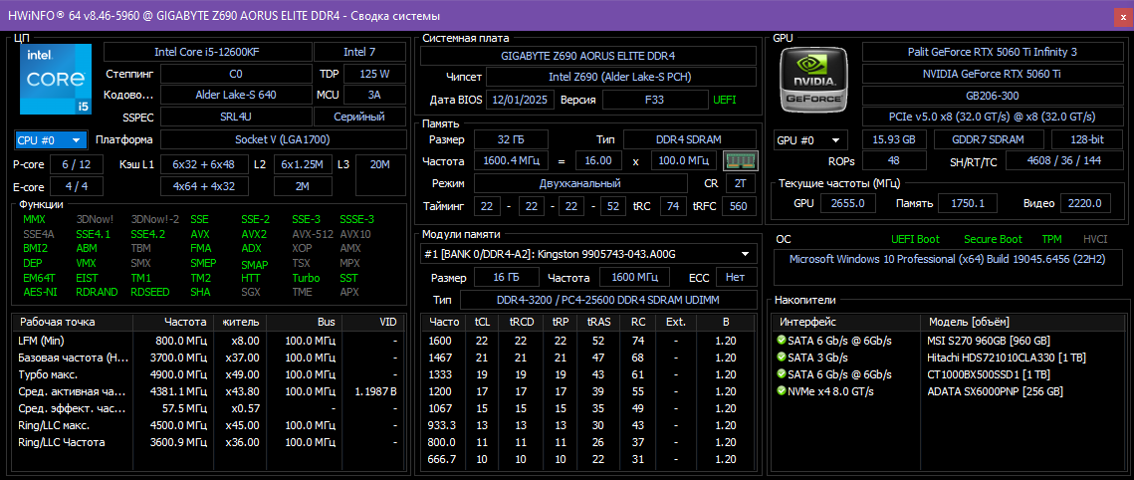Click the green UEFI label

(725, 100)
